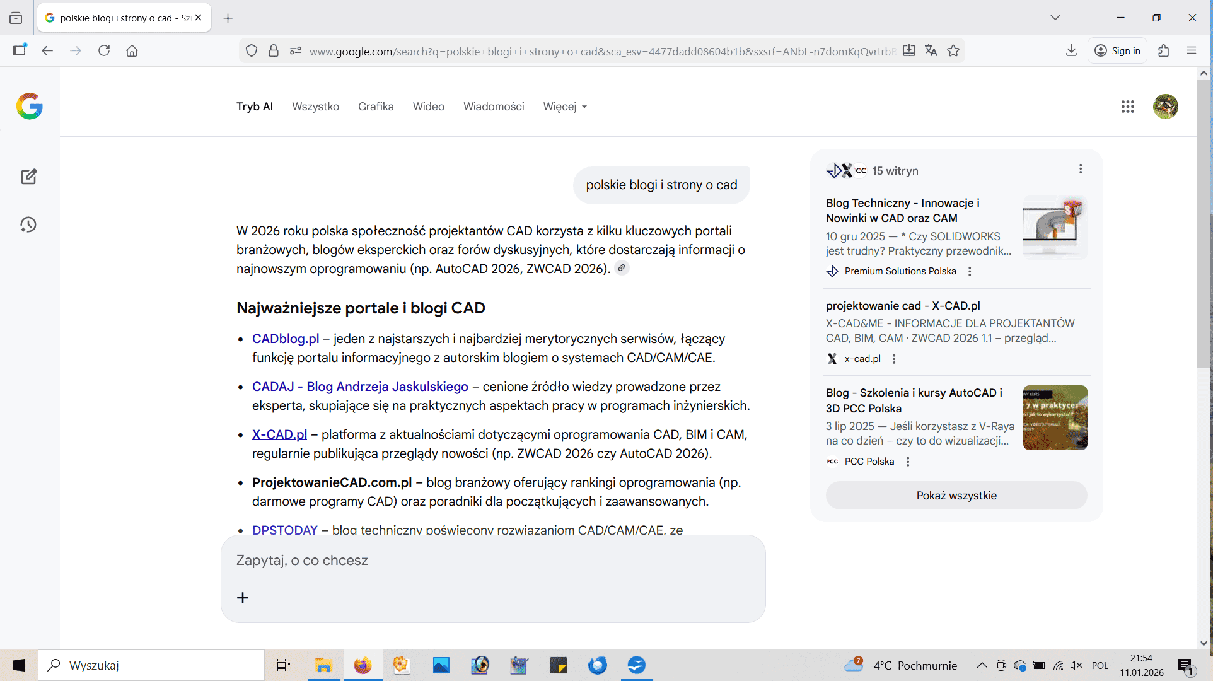1213x681 pixels.
Task: Save page to Pocket-style address bar icon
Action: tap(909, 51)
